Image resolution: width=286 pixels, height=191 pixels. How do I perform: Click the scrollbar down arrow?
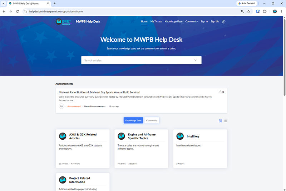pyautogui.click(x=284, y=190)
